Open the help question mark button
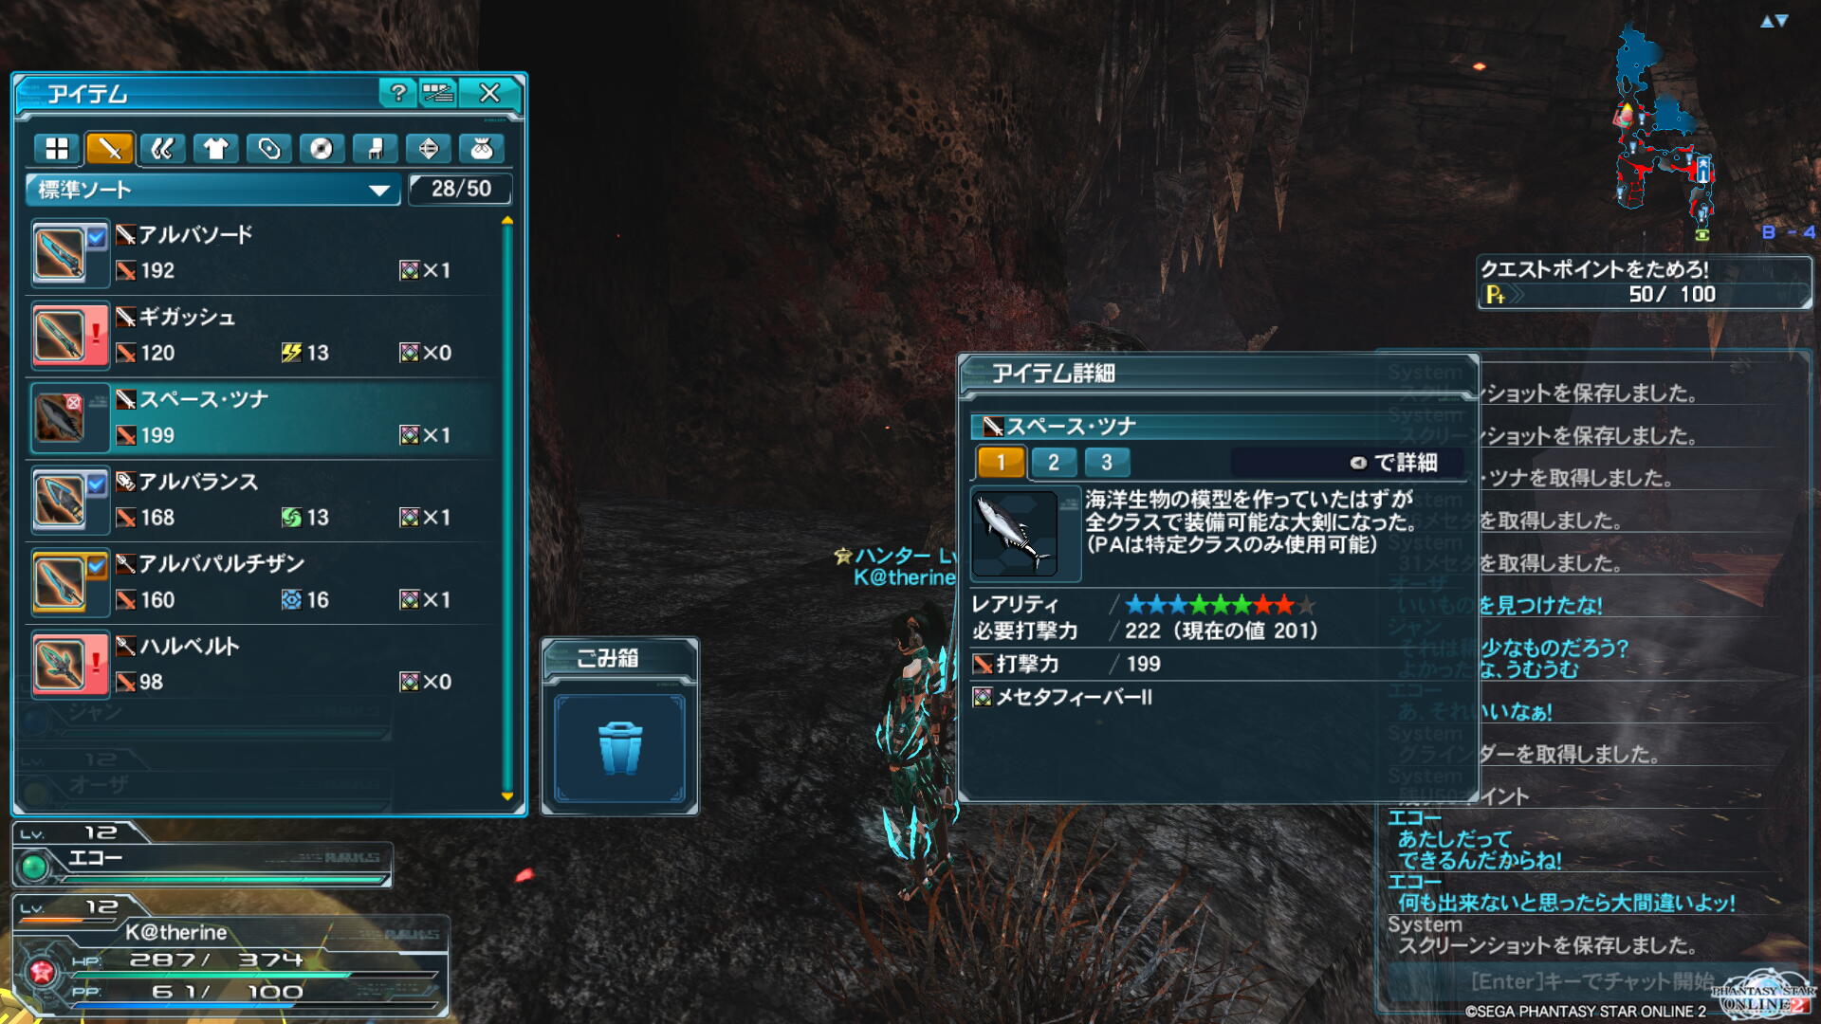The height and width of the screenshot is (1024, 1821). (398, 93)
